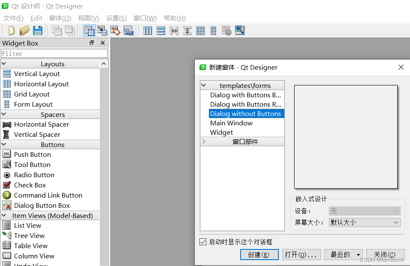Expand the 窗口部件 group
410x266 pixels.
[x=204, y=141]
